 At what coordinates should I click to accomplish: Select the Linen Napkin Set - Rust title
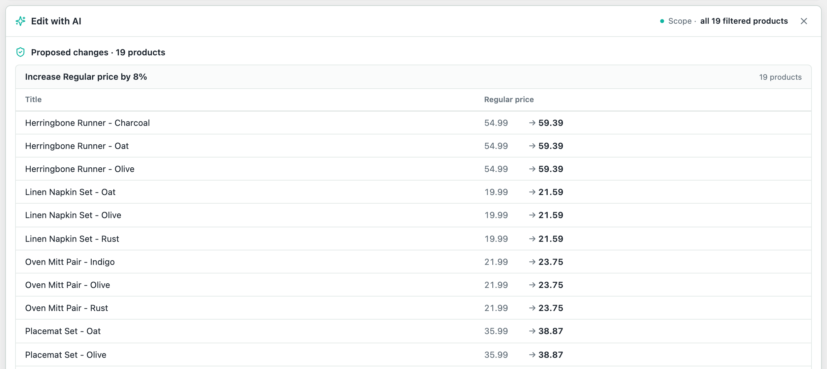[72, 239]
